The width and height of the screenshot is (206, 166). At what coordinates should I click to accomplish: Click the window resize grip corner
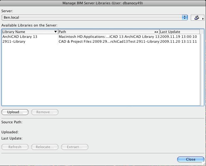pos(204,164)
